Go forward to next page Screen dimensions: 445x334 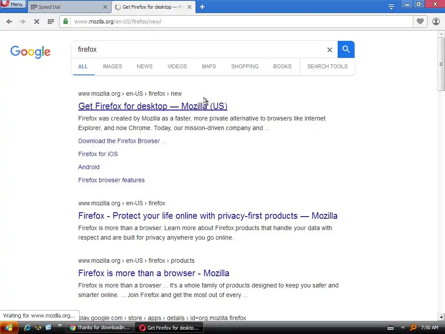(x=23, y=22)
